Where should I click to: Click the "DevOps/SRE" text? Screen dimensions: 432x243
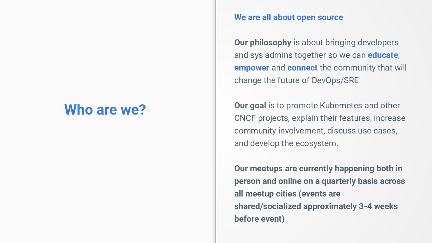[335, 80]
